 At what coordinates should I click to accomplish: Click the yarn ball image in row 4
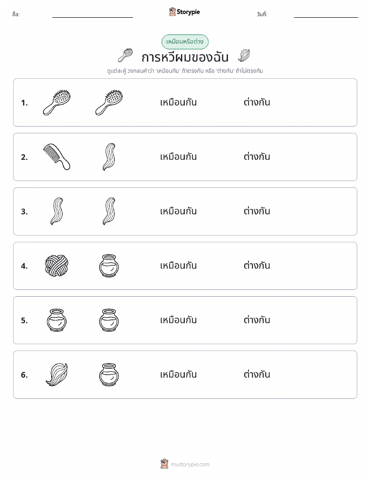57,265
